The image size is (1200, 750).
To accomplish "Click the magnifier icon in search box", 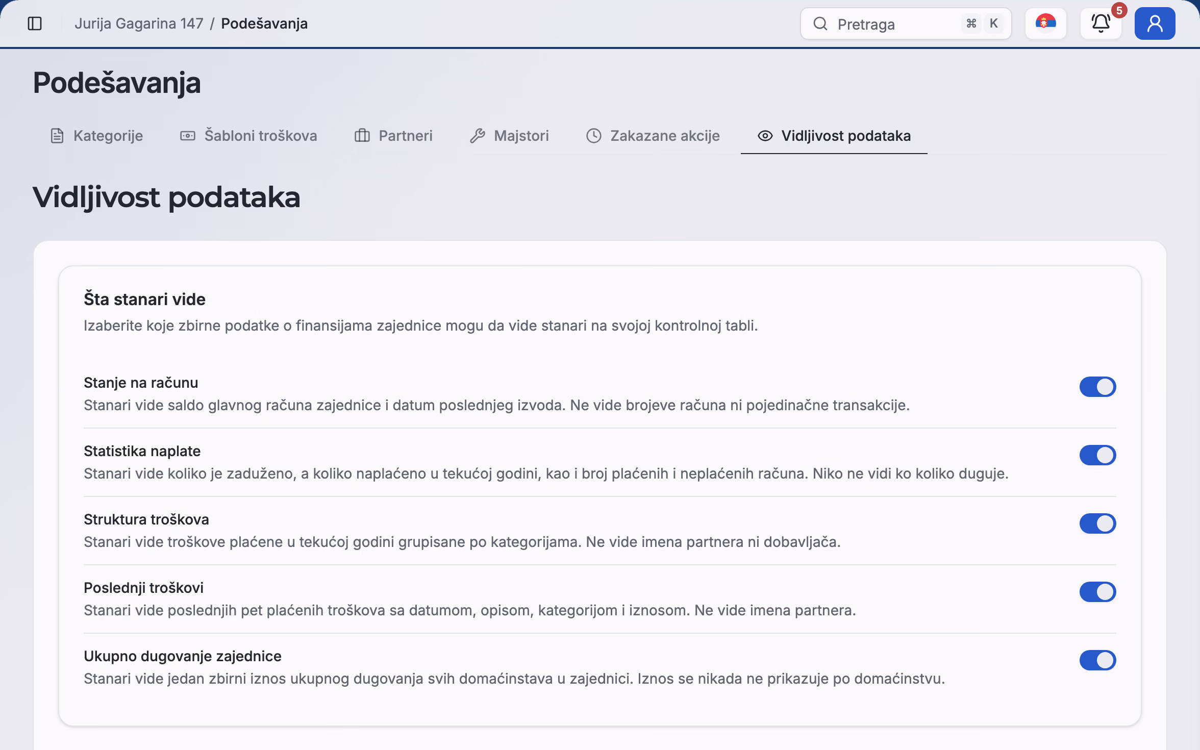I will (x=820, y=23).
